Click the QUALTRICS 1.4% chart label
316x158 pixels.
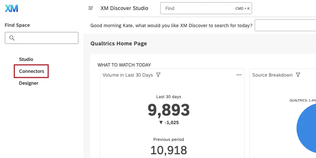tap(303, 100)
